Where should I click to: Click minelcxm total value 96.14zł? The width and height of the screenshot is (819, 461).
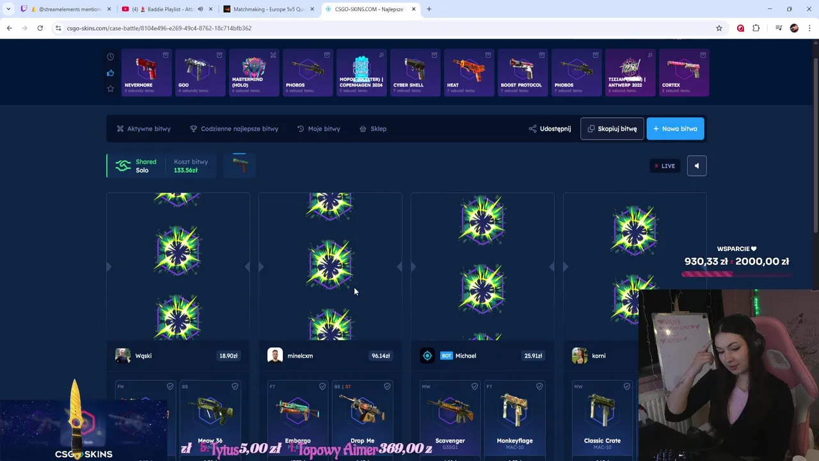(381, 356)
